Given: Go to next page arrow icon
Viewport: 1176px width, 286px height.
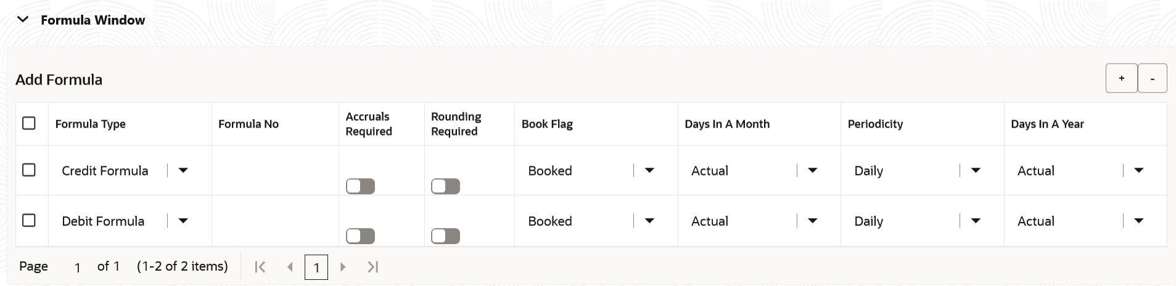Looking at the screenshot, I should [343, 267].
